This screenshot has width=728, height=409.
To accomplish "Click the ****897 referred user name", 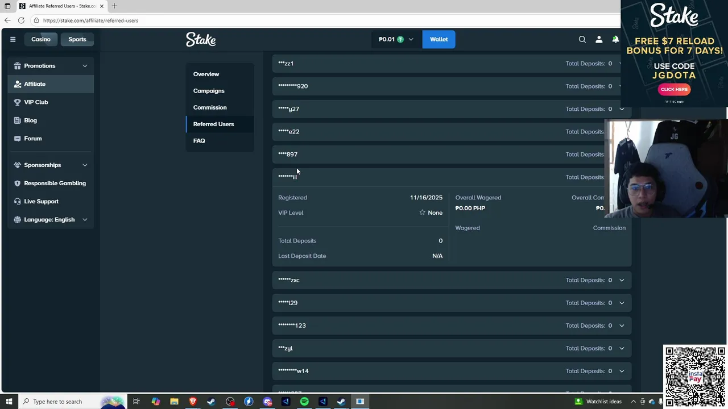I will pos(288,155).
